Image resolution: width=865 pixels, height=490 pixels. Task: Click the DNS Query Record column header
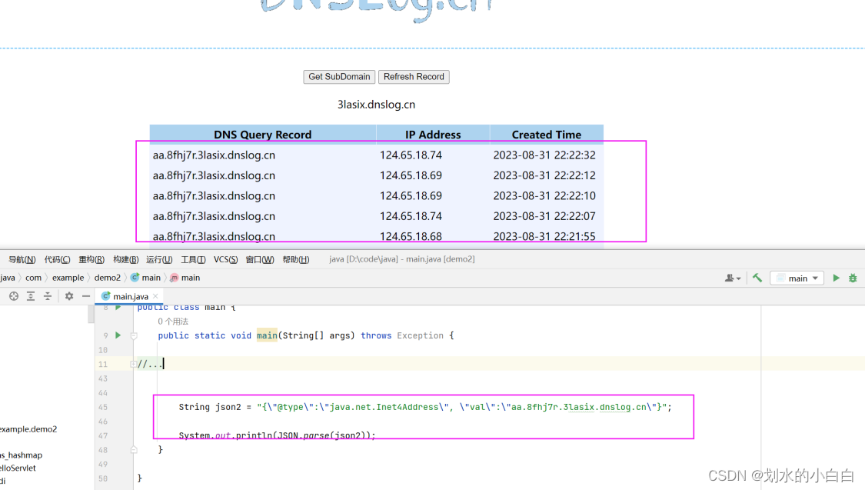(x=263, y=135)
